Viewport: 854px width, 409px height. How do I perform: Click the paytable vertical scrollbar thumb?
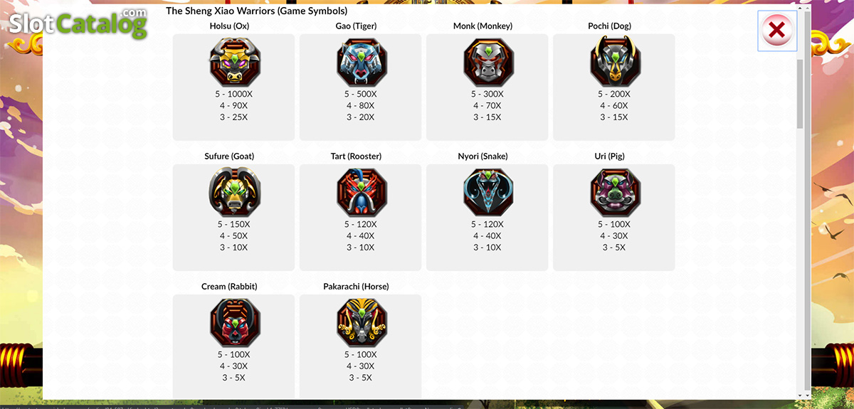tap(801, 94)
